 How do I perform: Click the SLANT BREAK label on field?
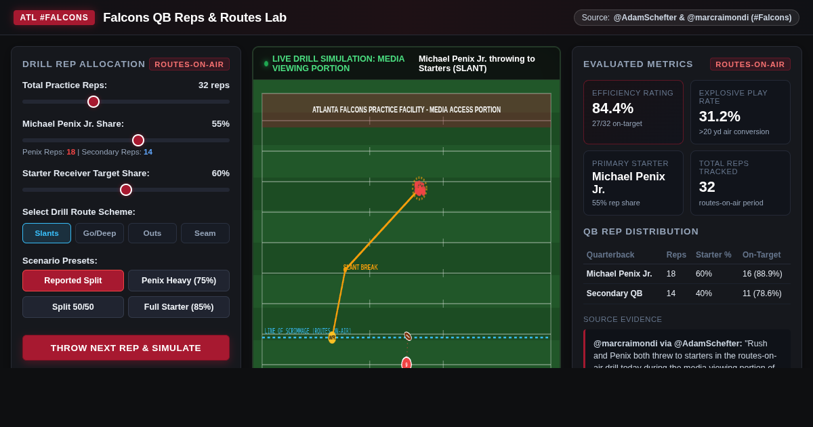[360, 268]
